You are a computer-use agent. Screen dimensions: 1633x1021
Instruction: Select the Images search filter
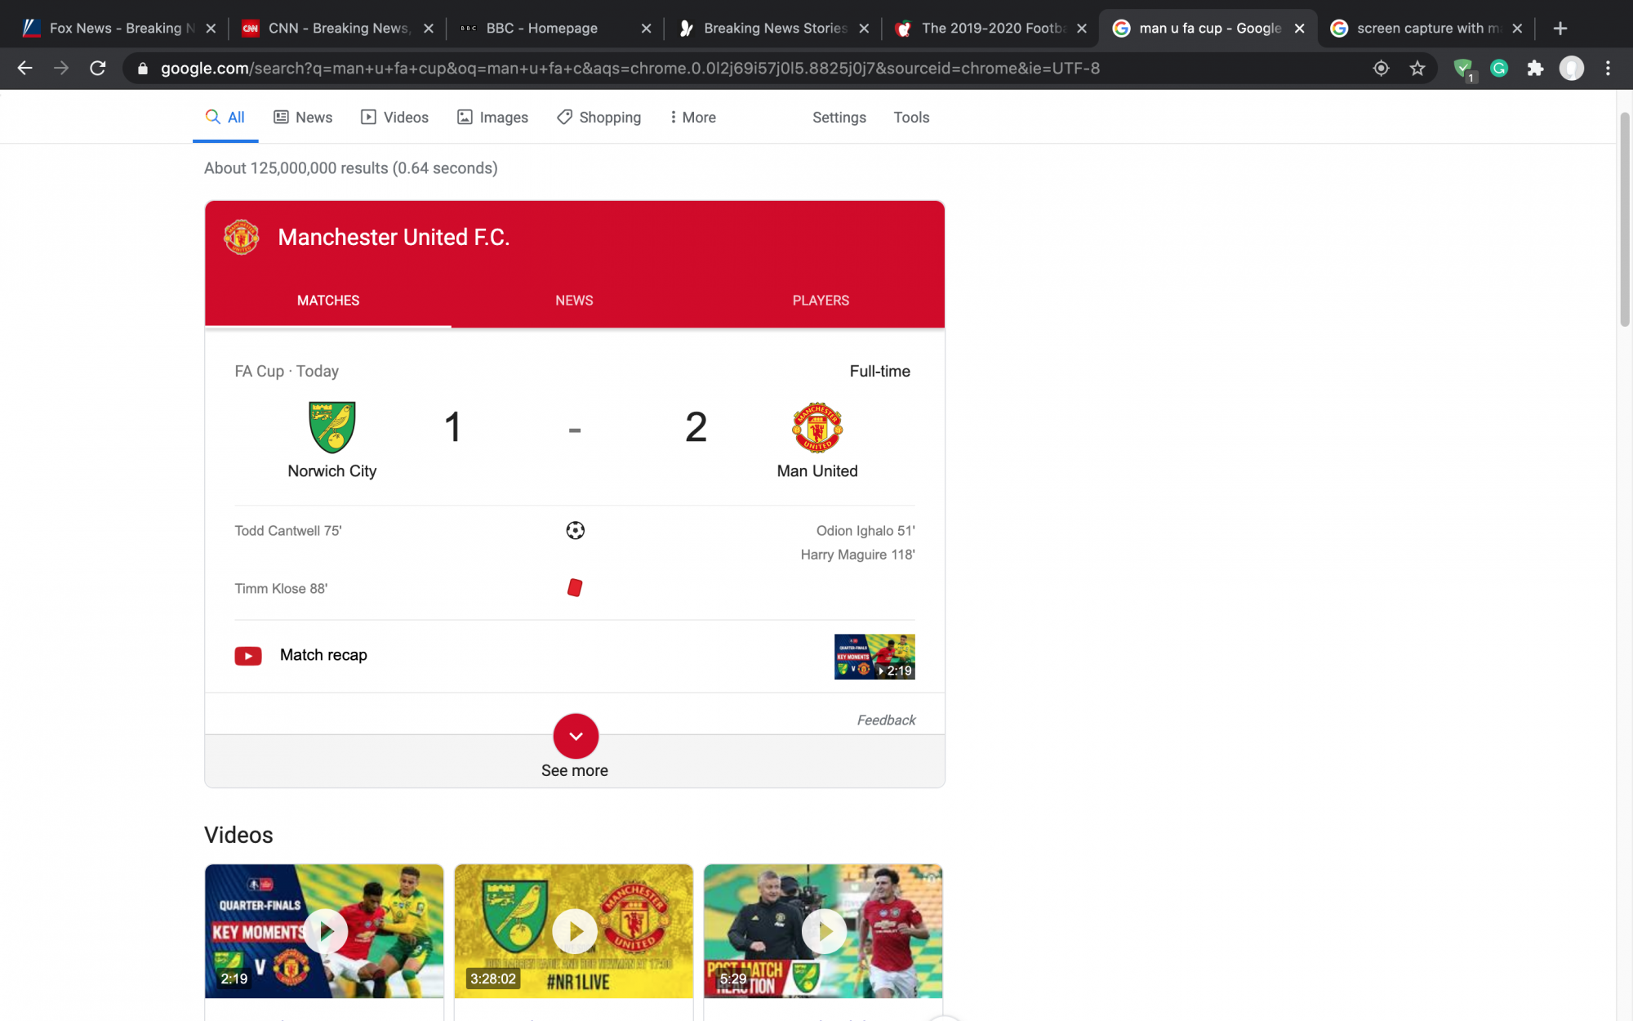tap(492, 118)
